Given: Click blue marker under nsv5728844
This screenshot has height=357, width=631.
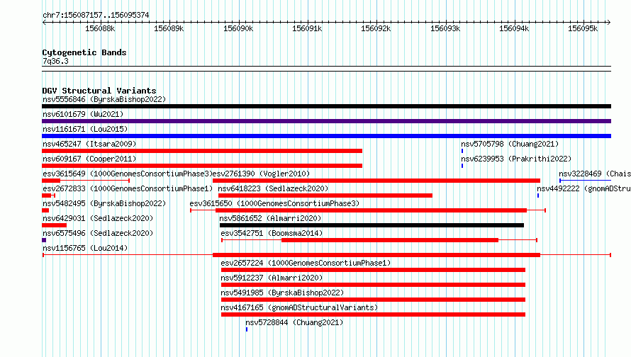Looking at the screenshot, I should (x=247, y=329).
